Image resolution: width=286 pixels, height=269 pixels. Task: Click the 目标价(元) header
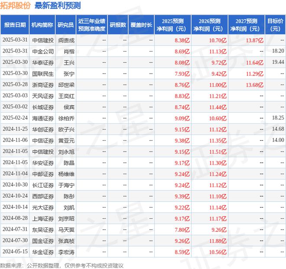click(275, 25)
